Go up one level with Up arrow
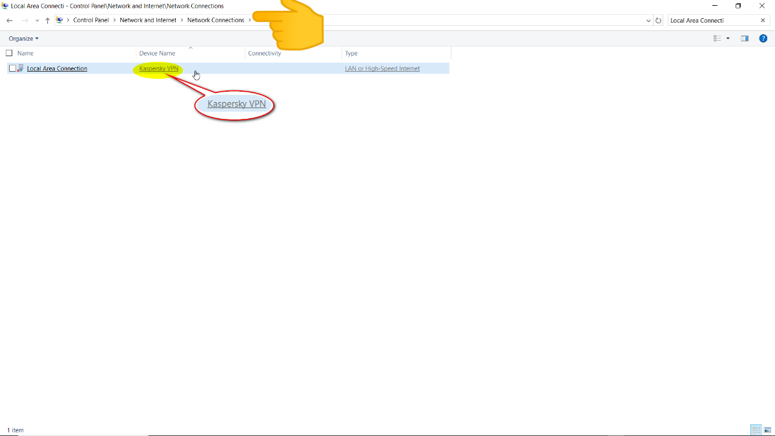 pyautogui.click(x=48, y=20)
